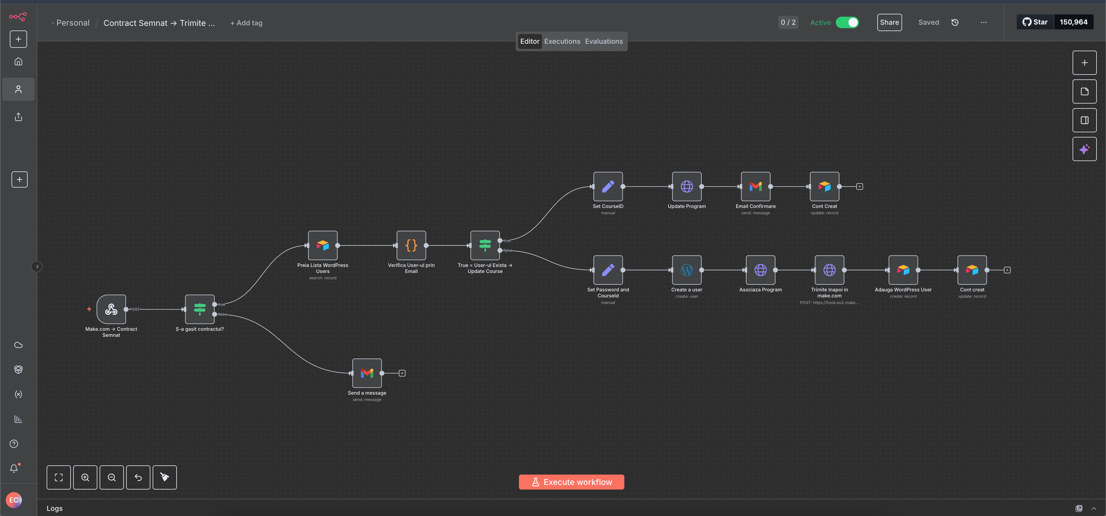Toggle the Active workflow switch off
This screenshot has width=1106, height=516.
tap(847, 22)
